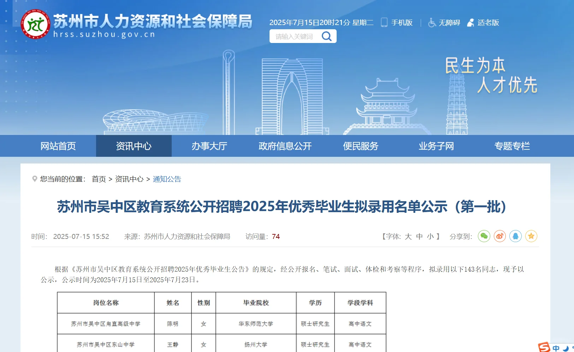Click the Sogou input method S icon
This screenshot has height=352, width=574.
(x=544, y=347)
